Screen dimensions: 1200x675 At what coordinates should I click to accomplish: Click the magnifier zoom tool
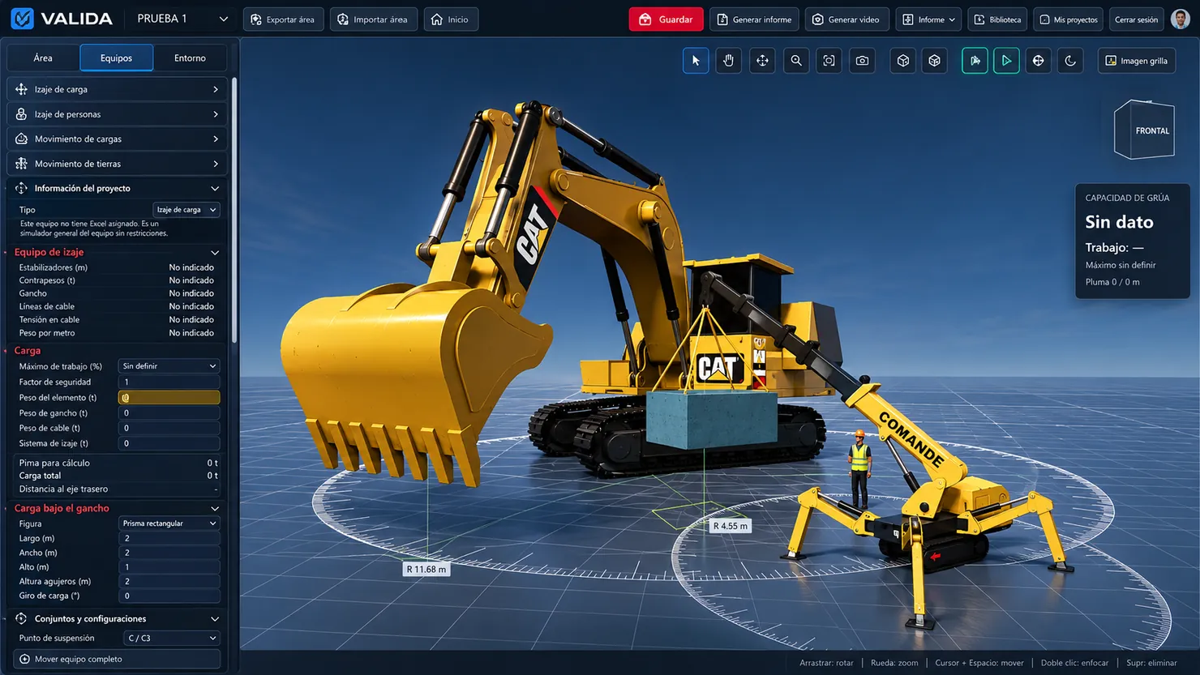(x=796, y=61)
